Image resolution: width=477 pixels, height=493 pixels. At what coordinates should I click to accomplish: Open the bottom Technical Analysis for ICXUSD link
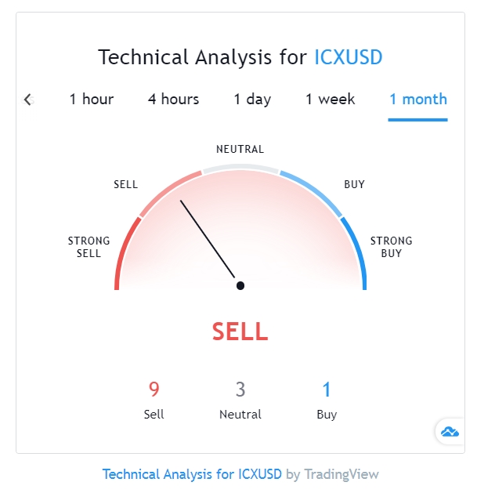pyautogui.click(x=192, y=474)
